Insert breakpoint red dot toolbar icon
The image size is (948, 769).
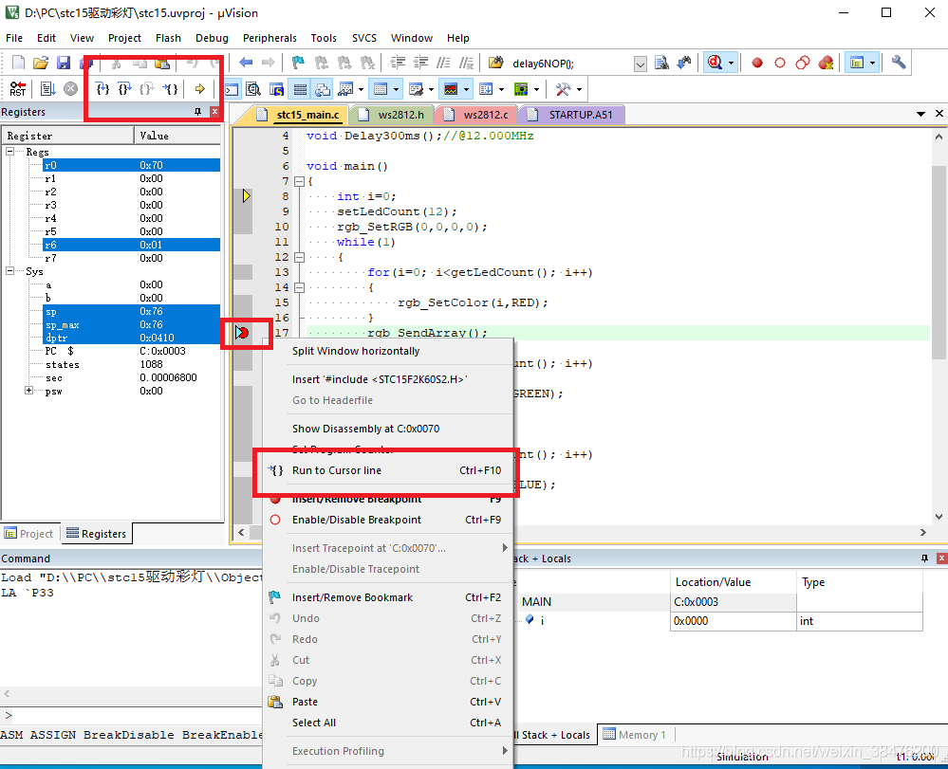[757, 63]
